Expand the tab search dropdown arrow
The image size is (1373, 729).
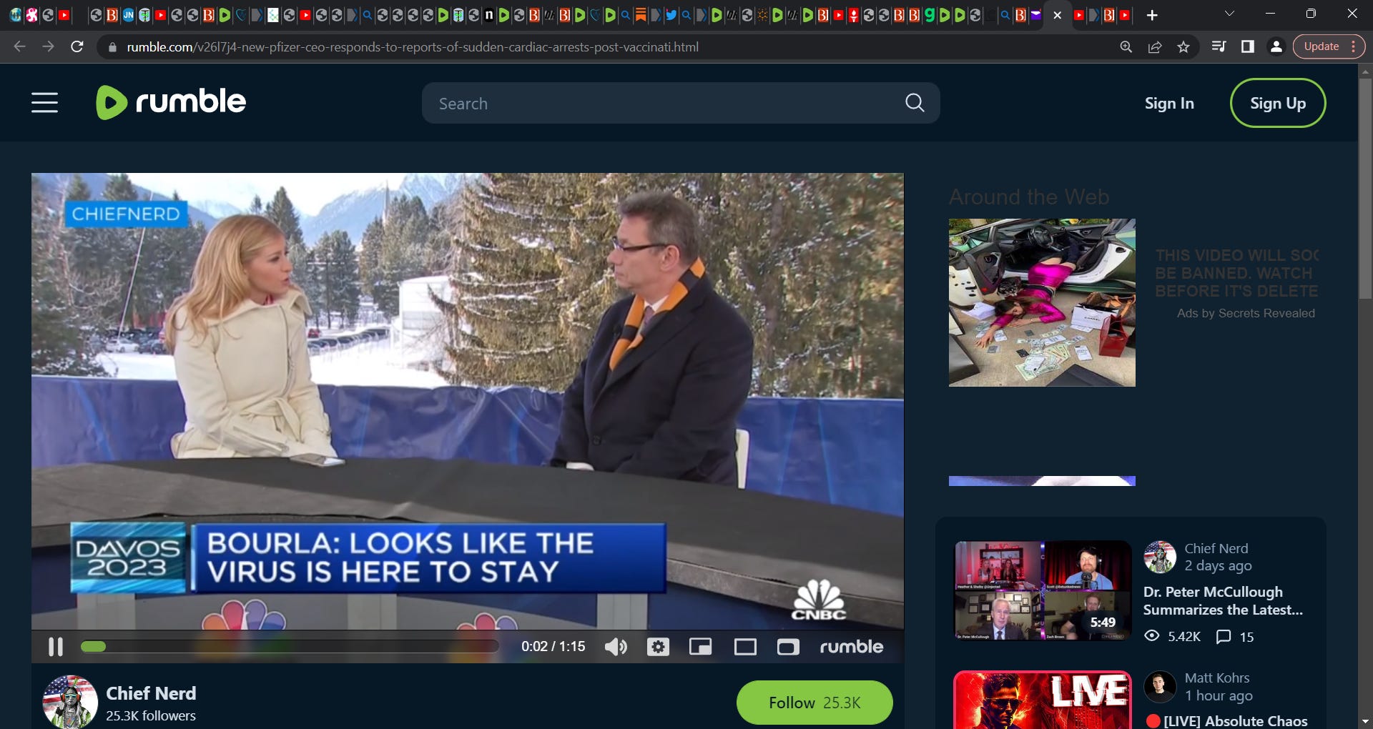click(x=1229, y=14)
